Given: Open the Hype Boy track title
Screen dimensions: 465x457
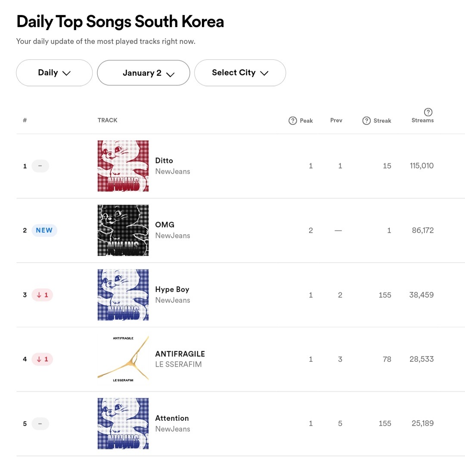Looking at the screenshot, I should coord(172,289).
